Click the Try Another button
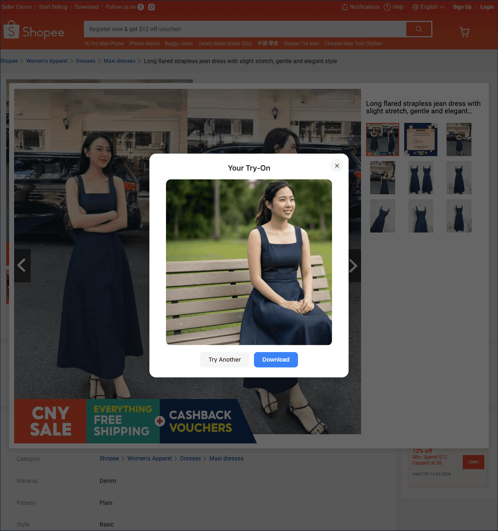The height and width of the screenshot is (531, 498). click(x=224, y=360)
